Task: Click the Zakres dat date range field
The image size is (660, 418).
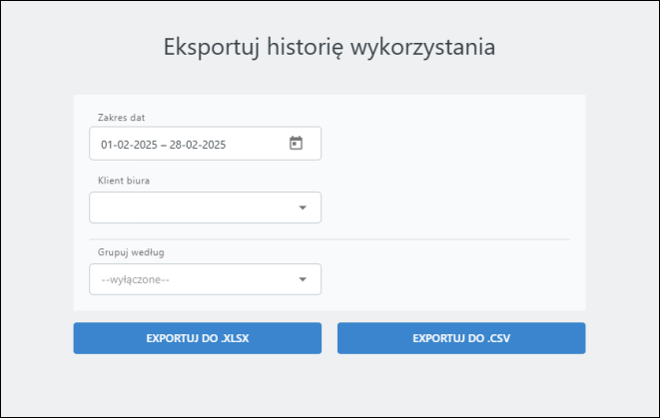Action: pos(190,144)
